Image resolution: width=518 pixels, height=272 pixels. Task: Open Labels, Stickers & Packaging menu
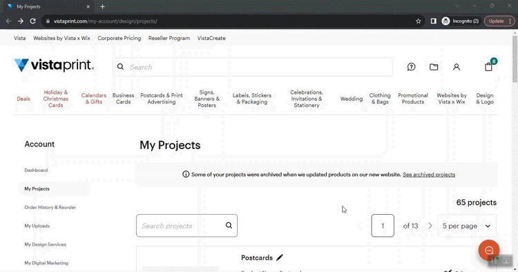coord(252,99)
